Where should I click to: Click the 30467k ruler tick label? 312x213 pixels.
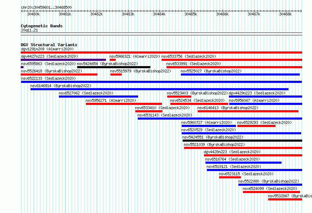[x=254, y=14]
